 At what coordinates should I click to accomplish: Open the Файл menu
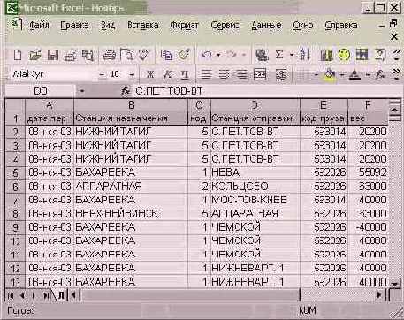[39, 26]
